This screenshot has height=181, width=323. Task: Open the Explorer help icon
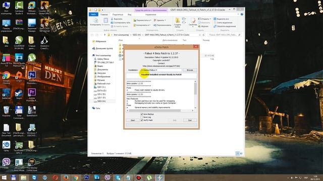(242, 15)
